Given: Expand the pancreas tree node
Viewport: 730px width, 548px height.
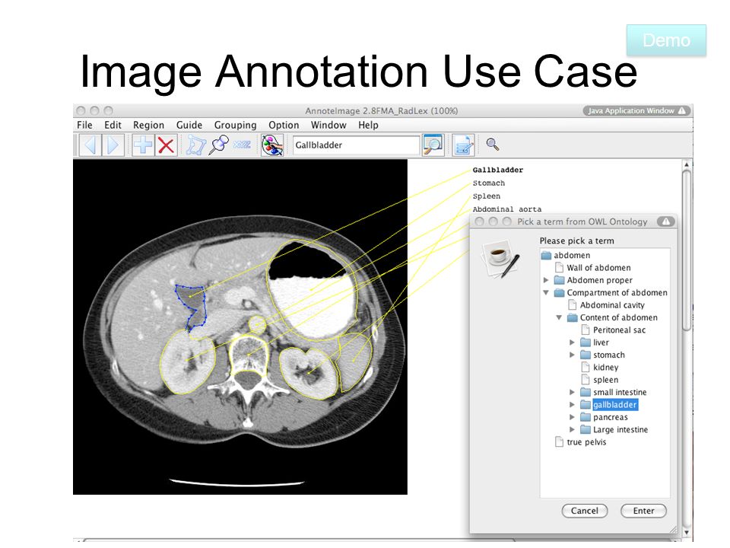Looking at the screenshot, I should [x=572, y=417].
